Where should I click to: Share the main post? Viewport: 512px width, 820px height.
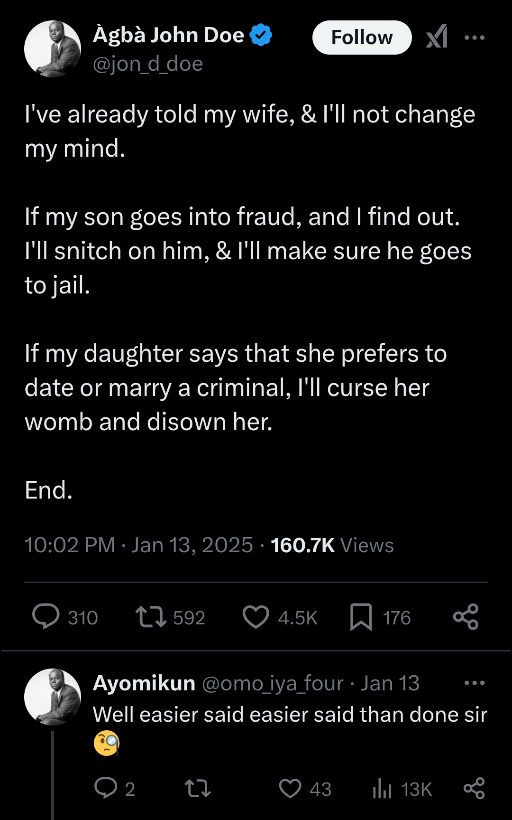pos(466,617)
